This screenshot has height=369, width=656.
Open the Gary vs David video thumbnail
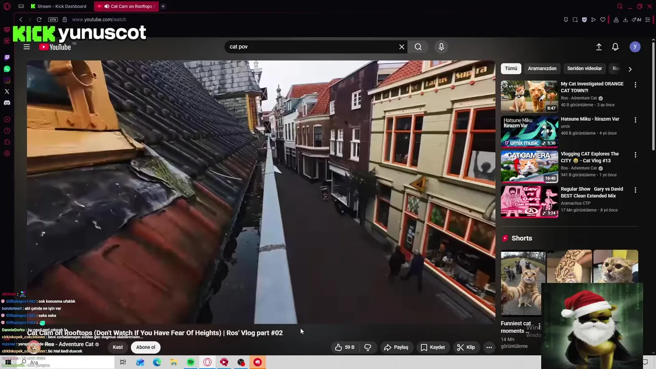click(x=529, y=201)
